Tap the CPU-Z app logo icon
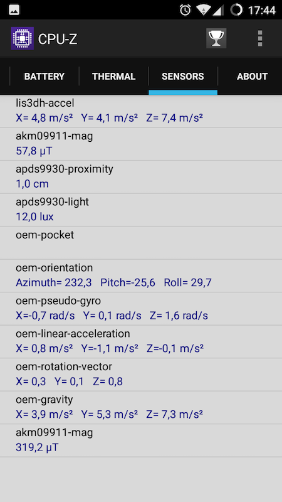 pos(23,38)
